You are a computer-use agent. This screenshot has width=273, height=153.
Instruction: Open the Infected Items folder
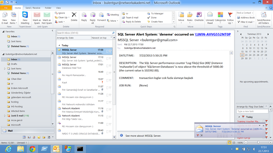[18, 111]
